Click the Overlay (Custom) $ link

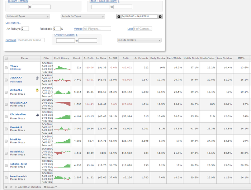click(66, 35)
